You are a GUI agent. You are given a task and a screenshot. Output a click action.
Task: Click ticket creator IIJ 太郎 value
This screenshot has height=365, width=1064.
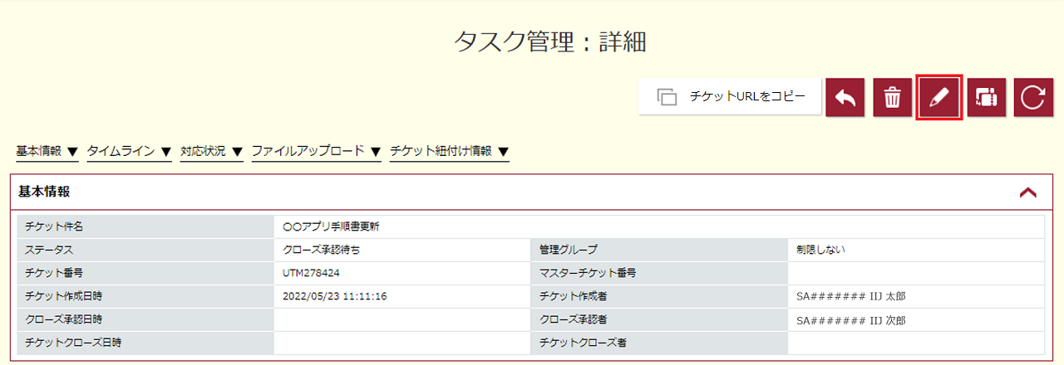click(850, 296)
